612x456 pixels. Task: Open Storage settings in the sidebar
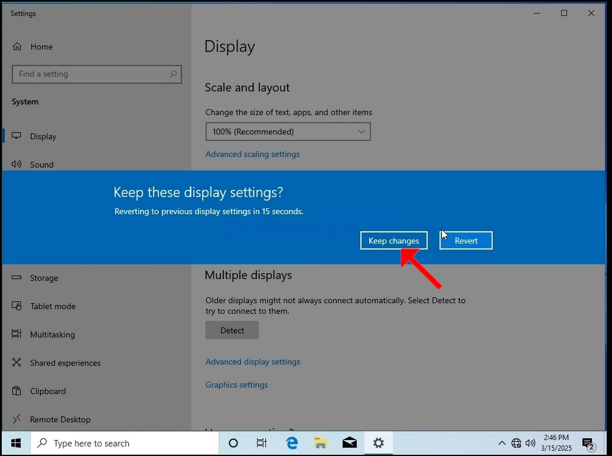coord(44,278)
